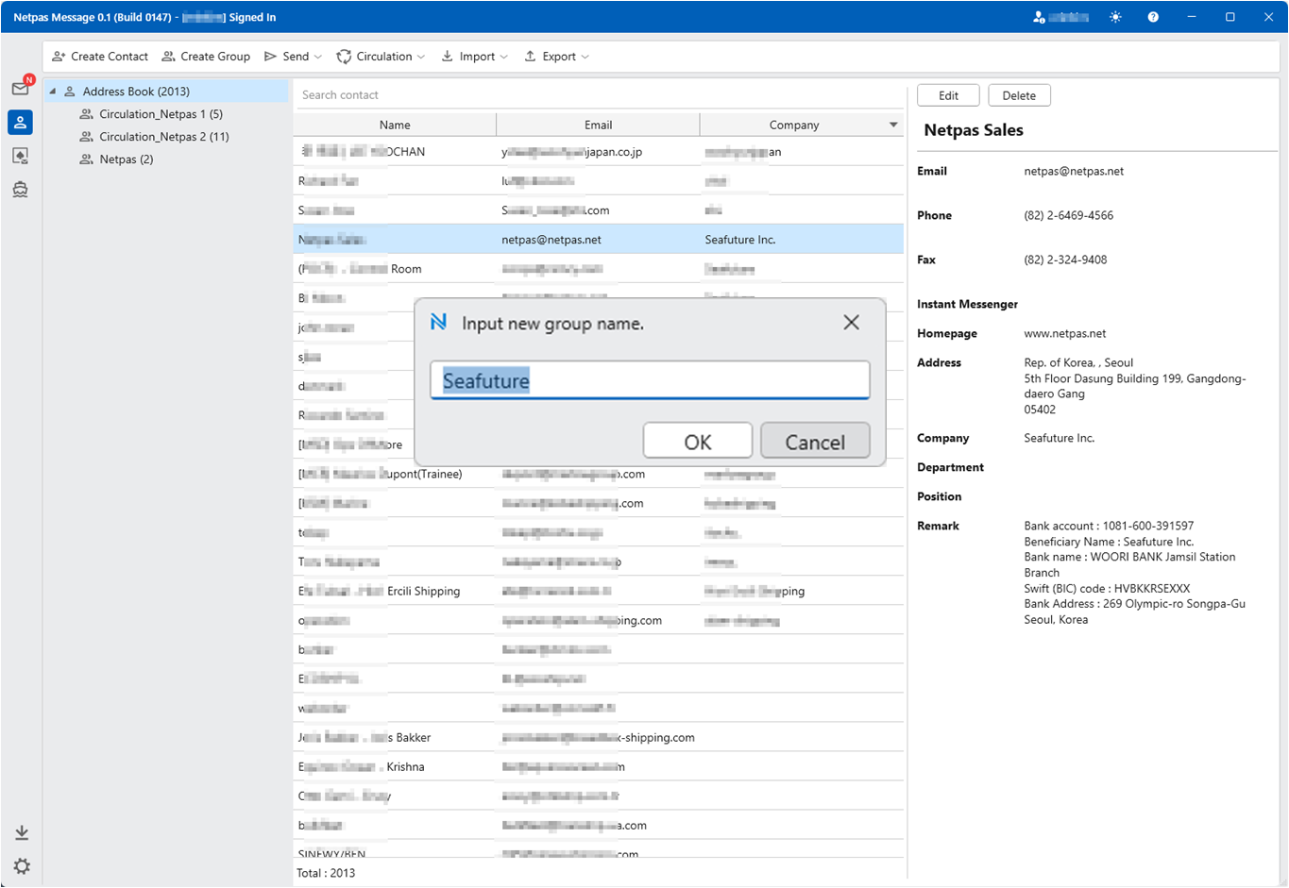Select the row with name ending Room

tap(599, 269)
